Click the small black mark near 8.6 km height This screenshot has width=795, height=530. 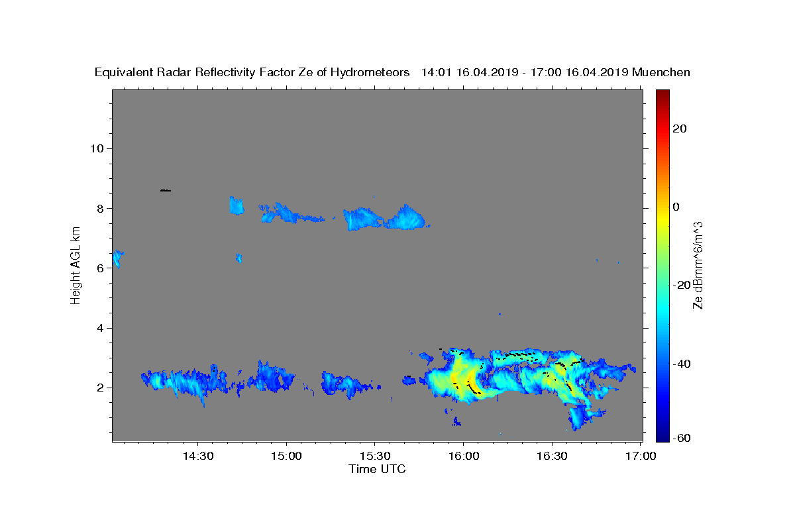[166, 190]
